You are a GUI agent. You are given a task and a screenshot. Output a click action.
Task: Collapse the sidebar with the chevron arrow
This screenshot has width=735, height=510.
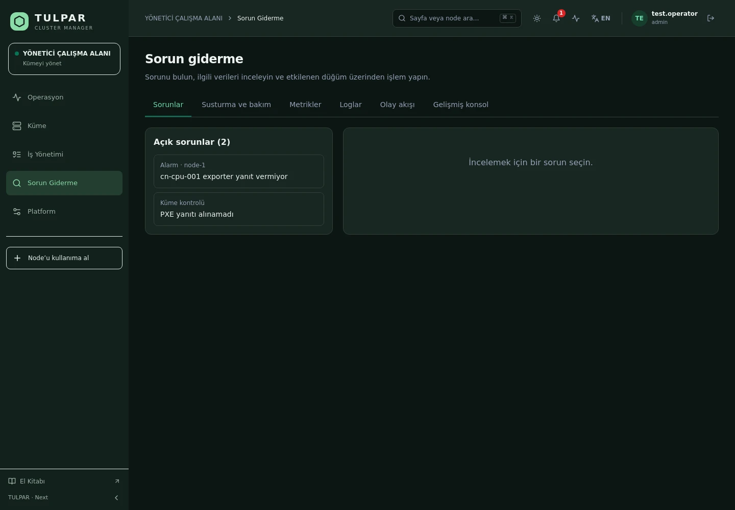click(116, 498)
